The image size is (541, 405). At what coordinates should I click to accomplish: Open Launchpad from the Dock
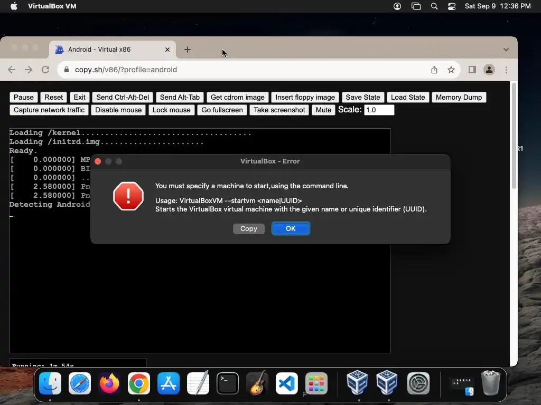tap(316, 383)
